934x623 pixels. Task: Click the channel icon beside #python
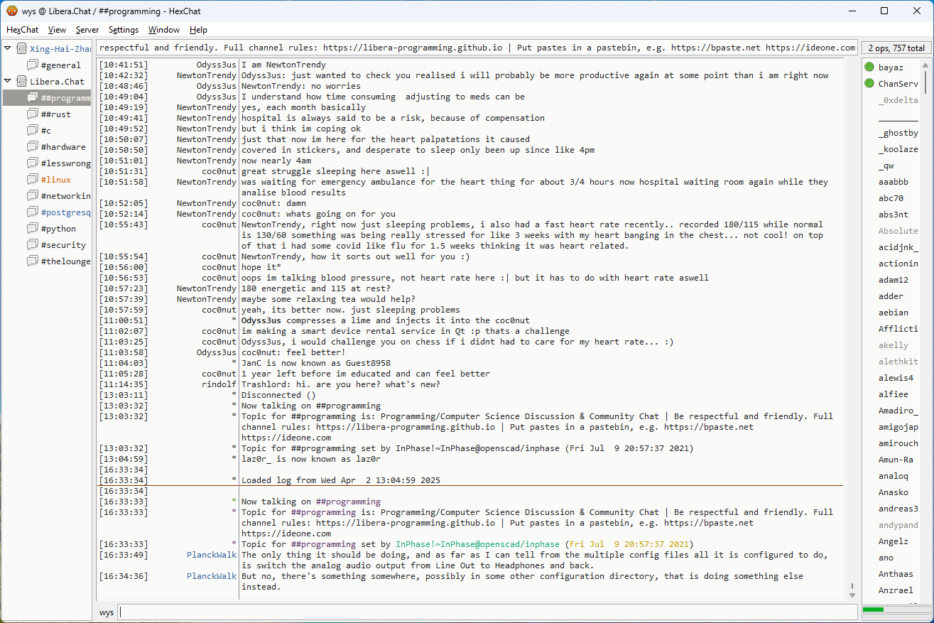(33, 229)
